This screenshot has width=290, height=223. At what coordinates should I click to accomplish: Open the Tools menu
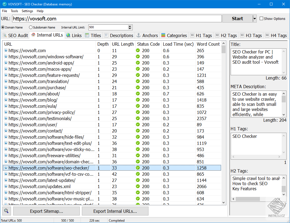14,11
